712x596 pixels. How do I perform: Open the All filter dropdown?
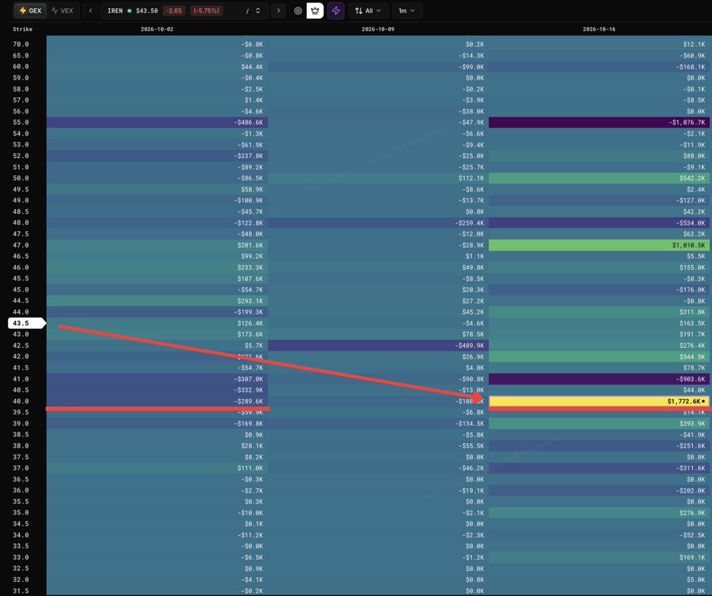tap(368, 11)
